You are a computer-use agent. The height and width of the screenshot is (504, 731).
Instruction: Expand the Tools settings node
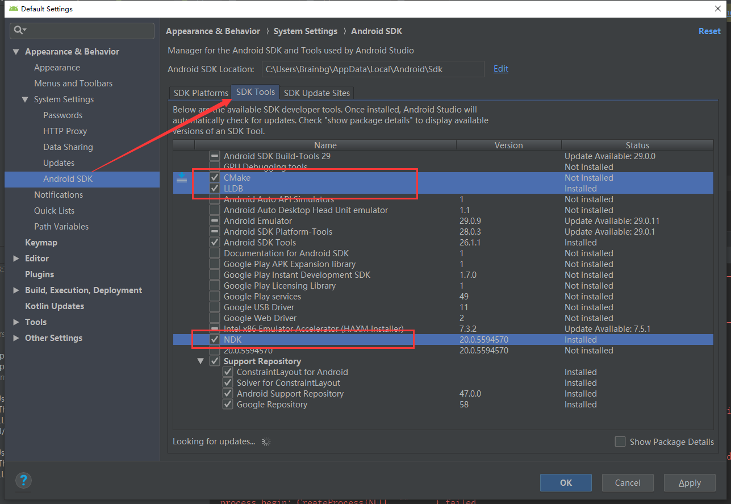click(x=16, y=322)
